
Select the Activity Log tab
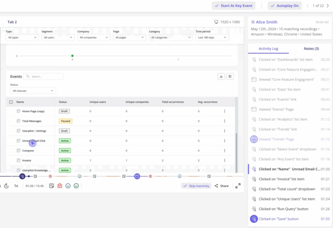268,49
